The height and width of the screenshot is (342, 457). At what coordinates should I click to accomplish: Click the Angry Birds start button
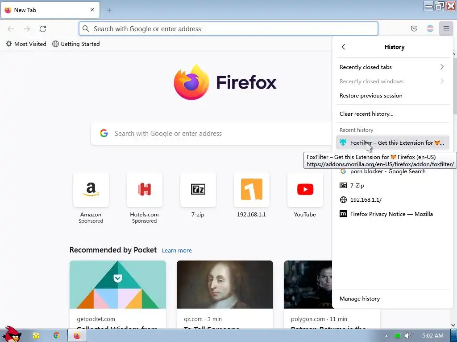(x=11, y=334)
